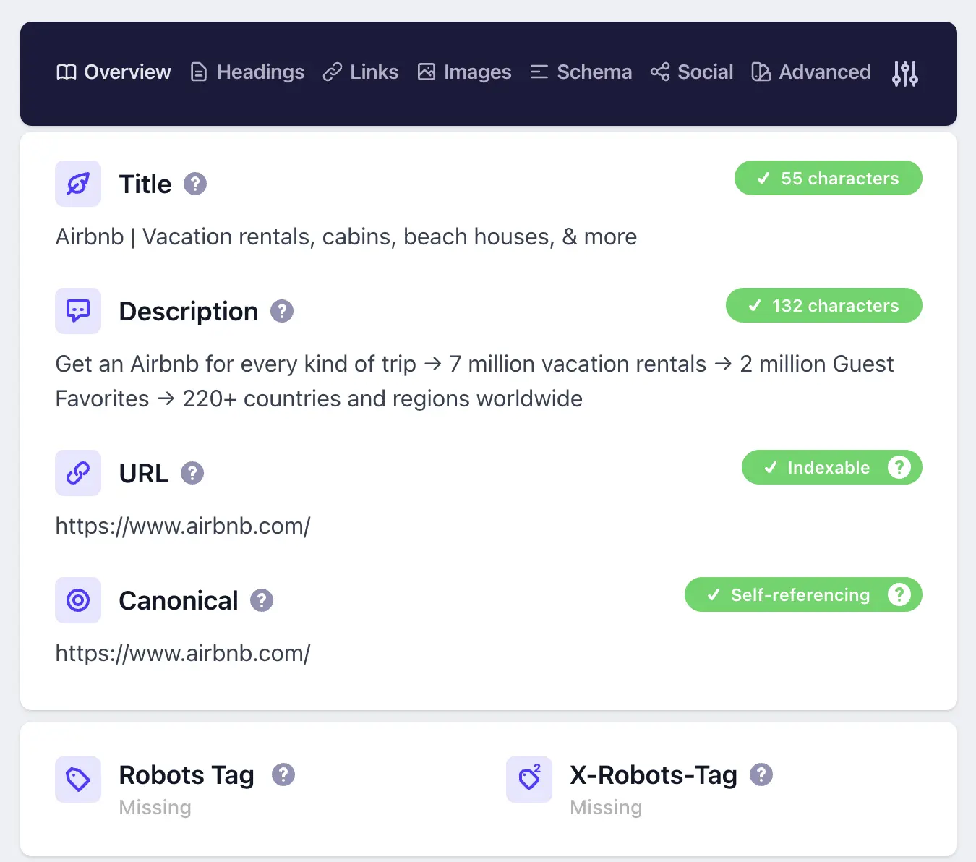Image resolution: width=976 pixels, height=862 pixels.
Task: Click question mark inside Self-referencing badge
Action: (x=899, y=594)
